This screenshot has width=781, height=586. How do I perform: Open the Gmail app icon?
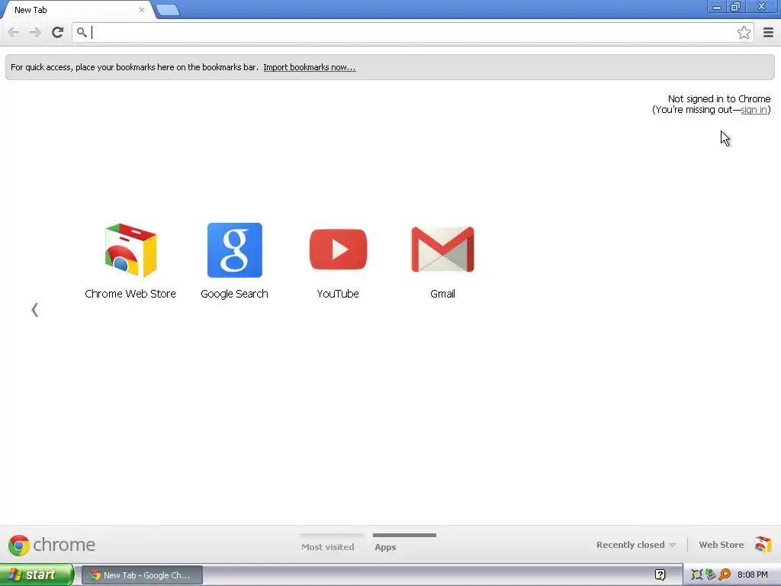click(443, 250)
